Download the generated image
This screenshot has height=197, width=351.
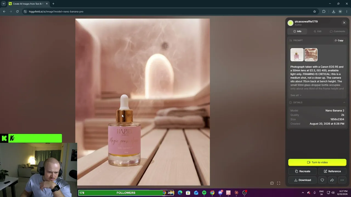pyautogui.click(x=303, y=180)
